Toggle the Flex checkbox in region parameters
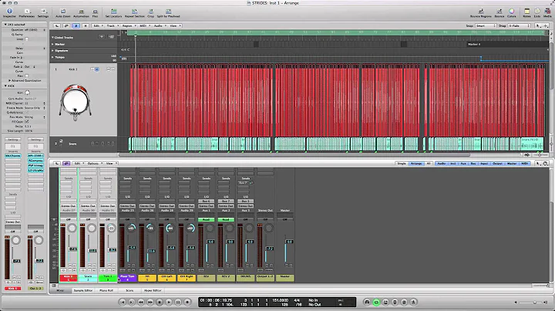Screen dimensions: 555x311 coord(26,75)
